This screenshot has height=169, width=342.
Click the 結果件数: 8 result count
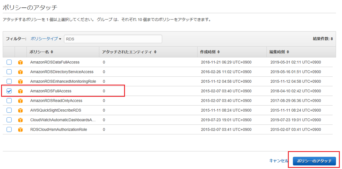[x=323, y=39]
